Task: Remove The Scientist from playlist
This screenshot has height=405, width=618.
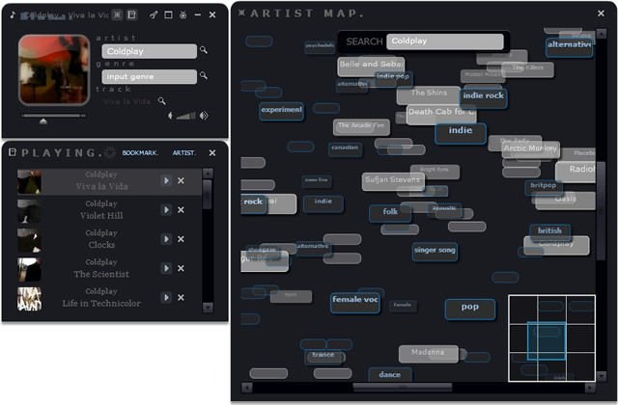Action: pos(181,268)
